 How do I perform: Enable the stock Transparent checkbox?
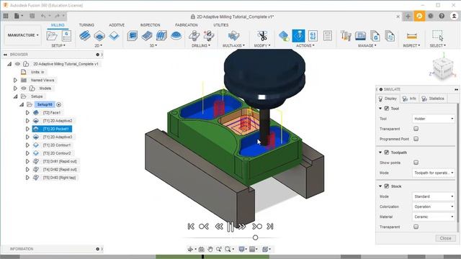pyautogui.click(x=416, y=227)
